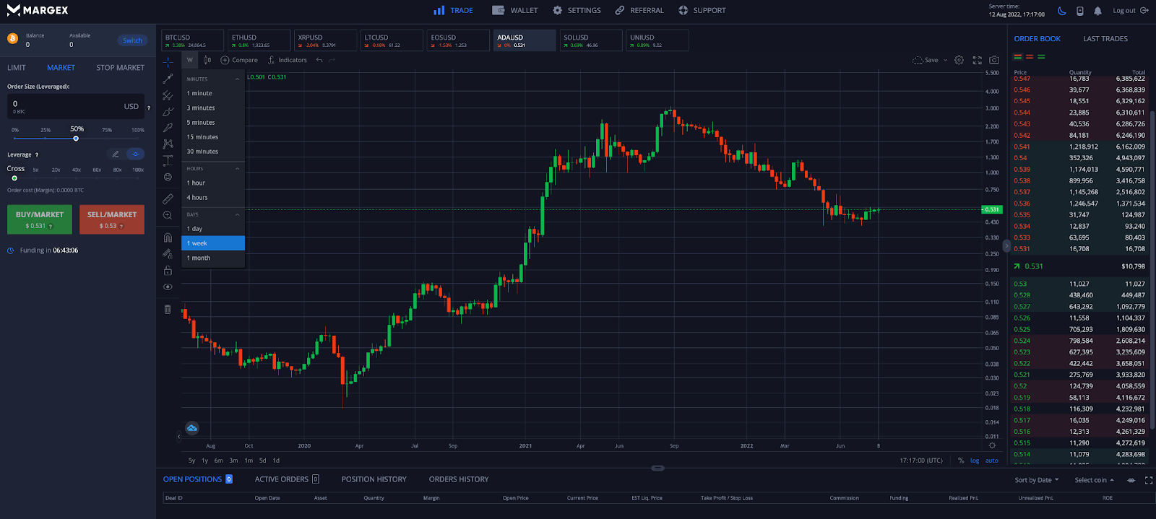1156x519 pixels.
Task: Click the trash remove drawings icon
Action: pyautogui.click(x=168, y=309)
